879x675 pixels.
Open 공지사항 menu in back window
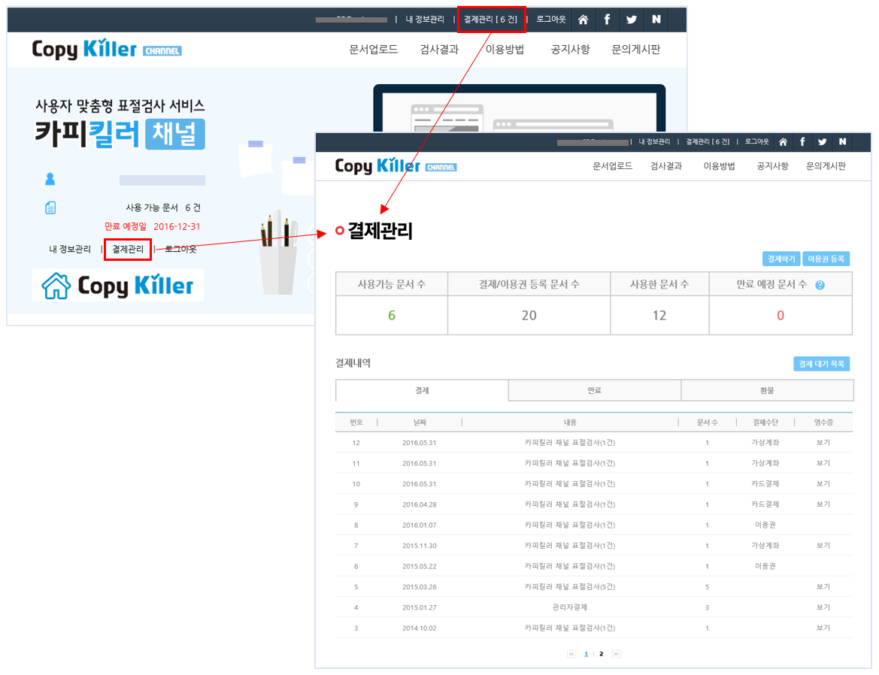coord(570,50)
